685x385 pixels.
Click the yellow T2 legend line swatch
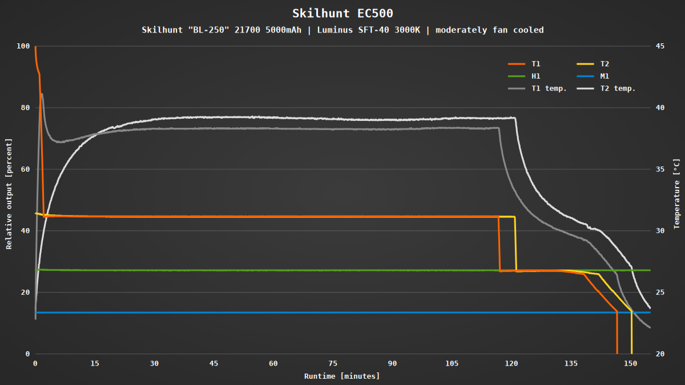[586, 64]
